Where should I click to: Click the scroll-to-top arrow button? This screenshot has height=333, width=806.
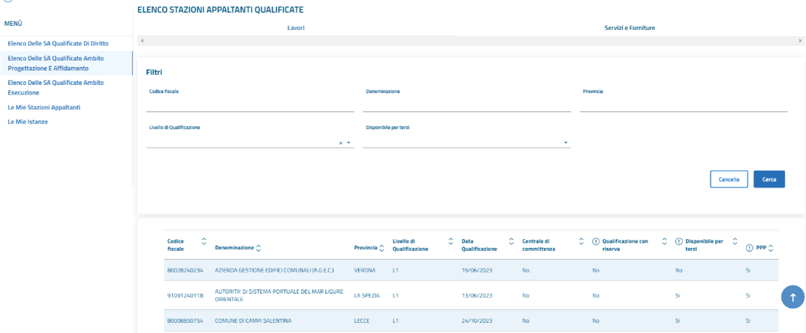[792, 297]
